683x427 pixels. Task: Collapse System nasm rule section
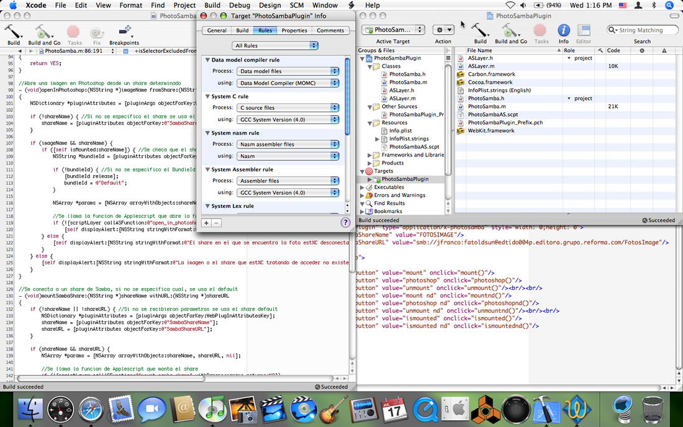(x=207, y=133)
